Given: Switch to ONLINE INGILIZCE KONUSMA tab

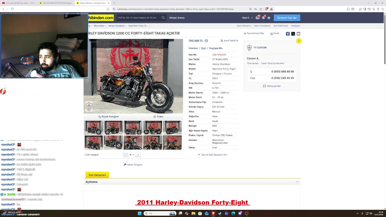Looking at the screenshot, I should click(55, 3).
